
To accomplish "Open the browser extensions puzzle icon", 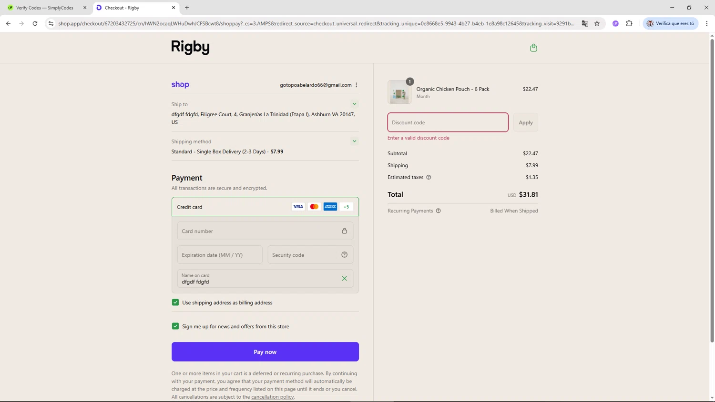I will [x=629, y=23].
